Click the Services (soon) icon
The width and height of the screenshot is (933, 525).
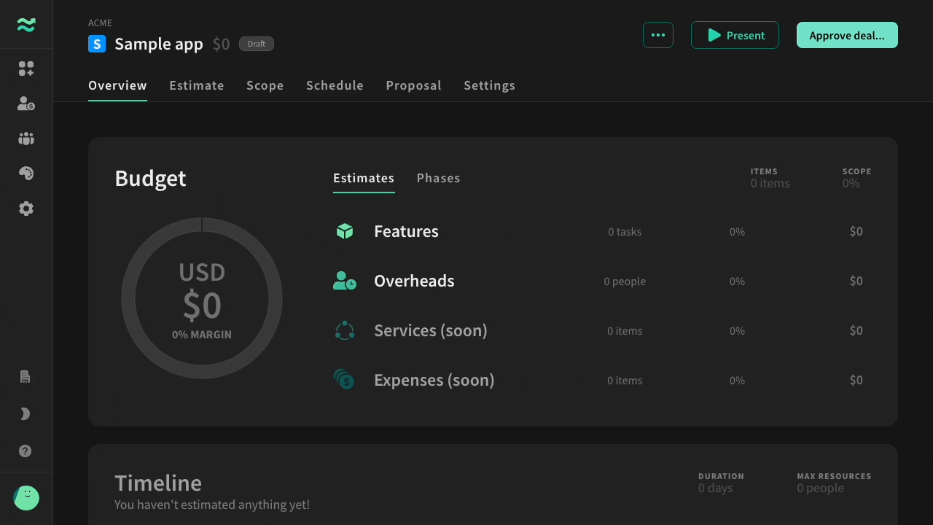[x=345, y=330]
